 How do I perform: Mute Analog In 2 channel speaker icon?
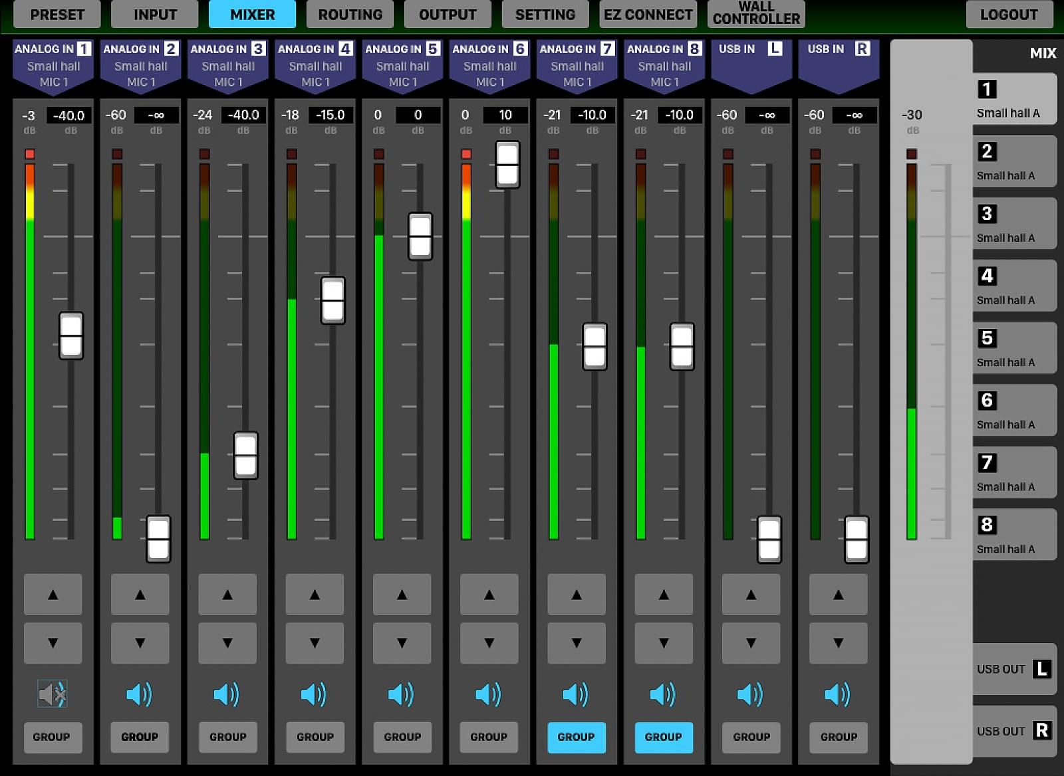140,694
